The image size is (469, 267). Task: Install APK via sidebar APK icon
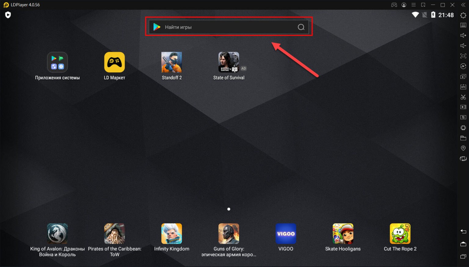pos(463,87)
